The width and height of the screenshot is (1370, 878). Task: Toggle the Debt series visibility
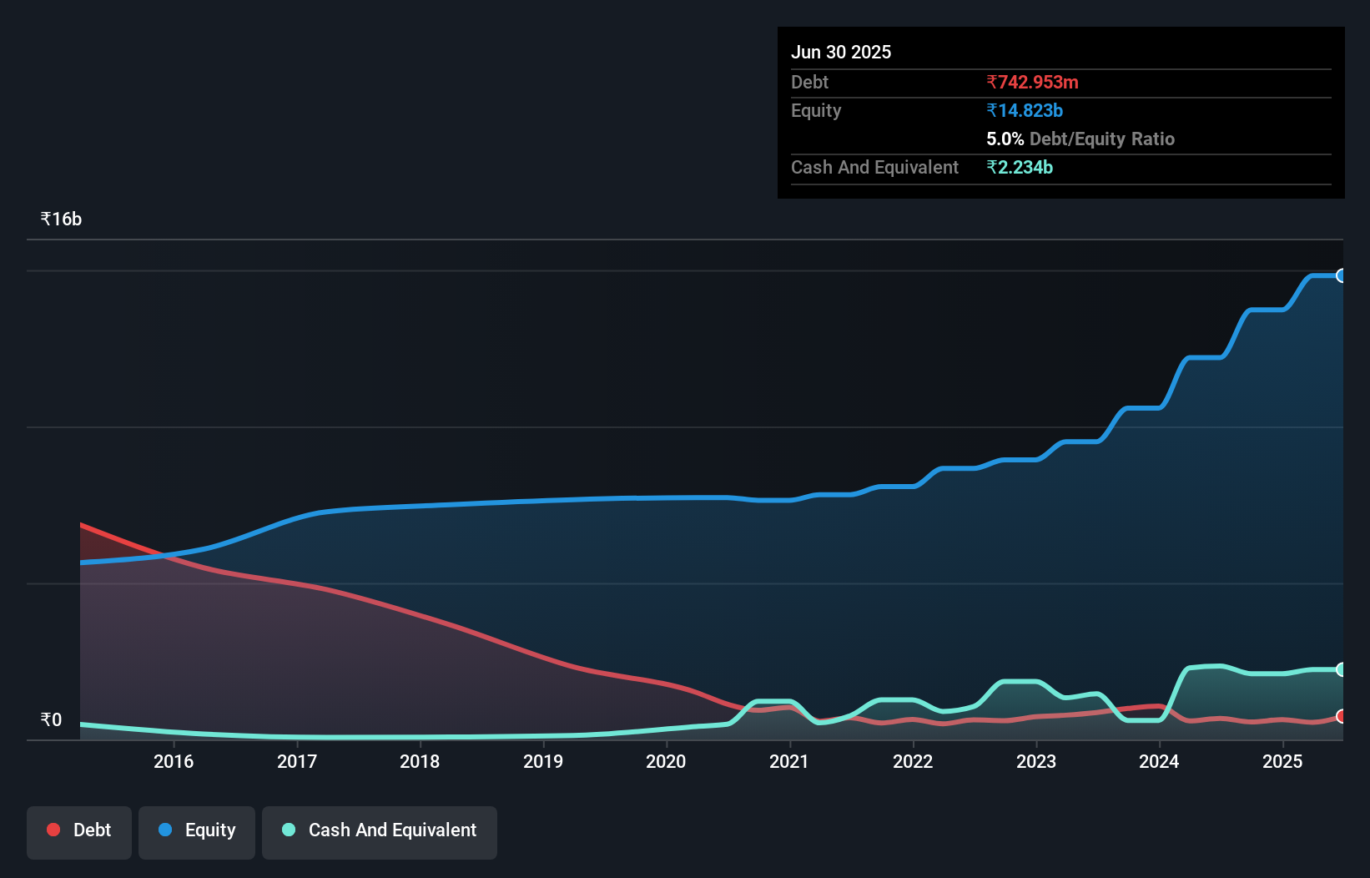(x=79, y=830)
